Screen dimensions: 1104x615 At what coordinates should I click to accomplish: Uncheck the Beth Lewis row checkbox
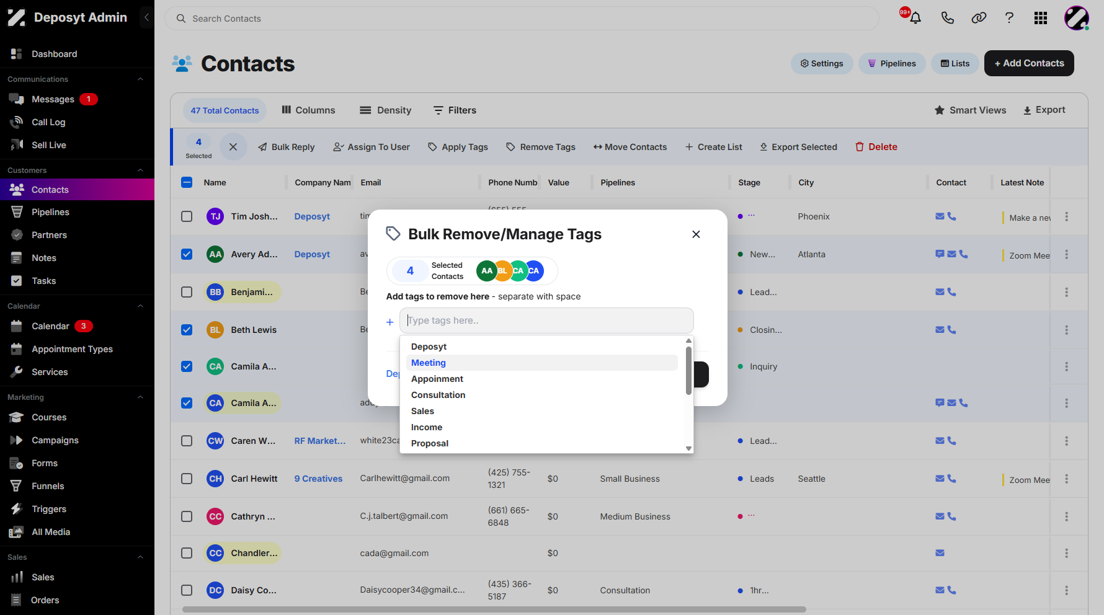pos(187,330)
